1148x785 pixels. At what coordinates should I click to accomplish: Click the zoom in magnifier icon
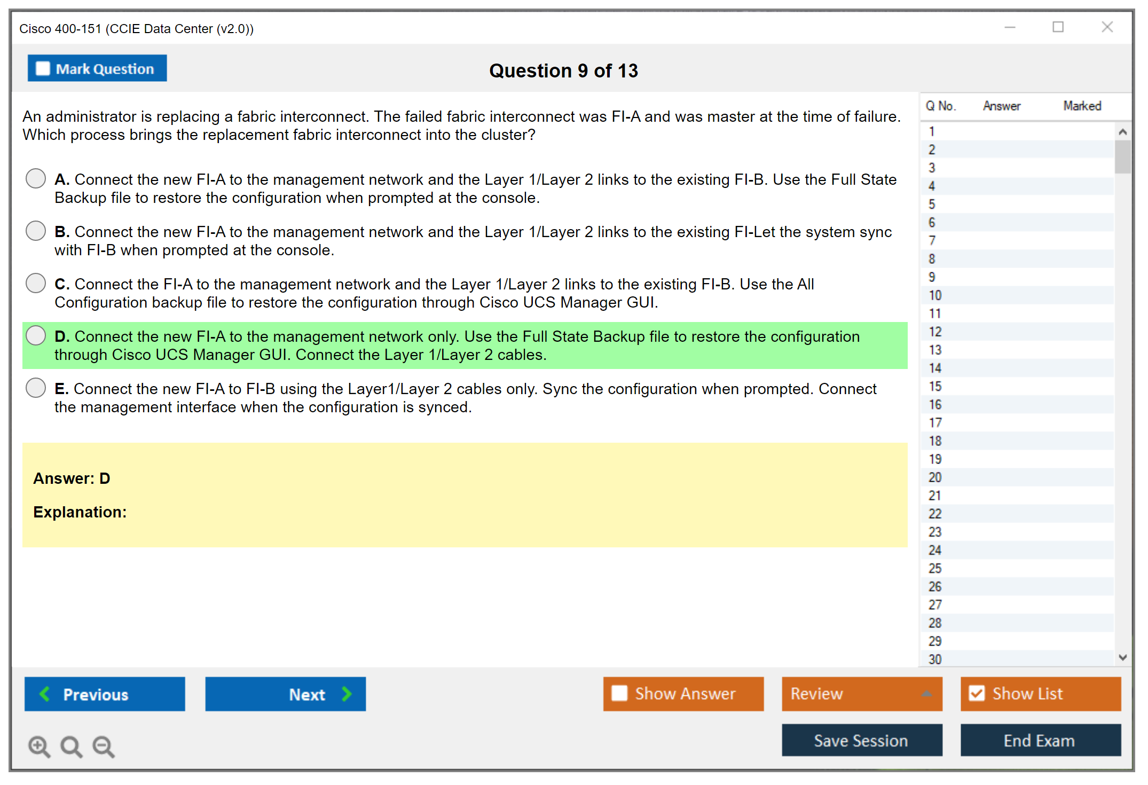click(39, 746)
